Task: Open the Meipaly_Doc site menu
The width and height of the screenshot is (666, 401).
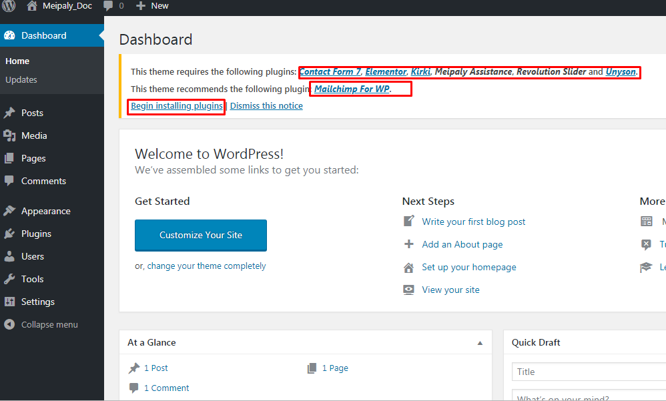Action: [59, 6]
